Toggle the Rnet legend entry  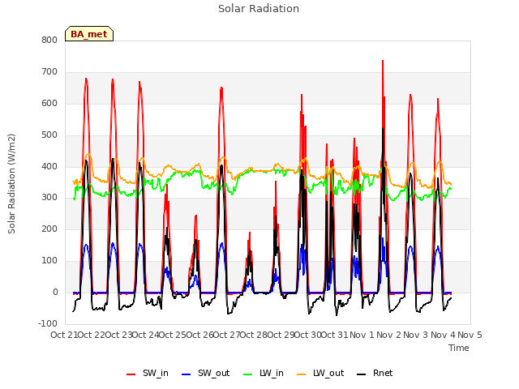coord(375,373)
